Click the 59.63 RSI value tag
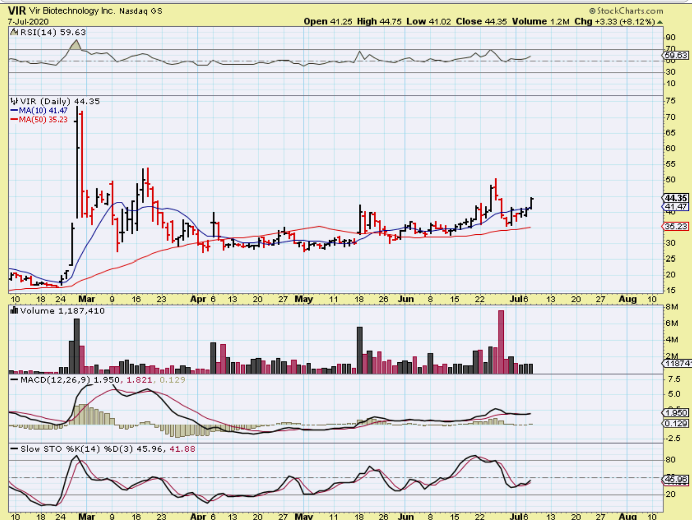This screenshot has width=692, height=520. [676, 55]
